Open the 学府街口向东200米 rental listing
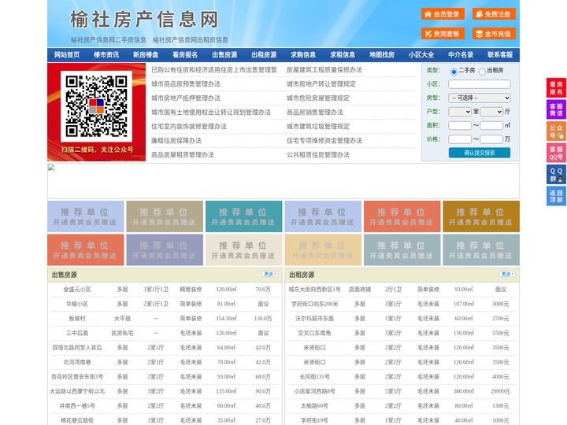 point(314,304)
